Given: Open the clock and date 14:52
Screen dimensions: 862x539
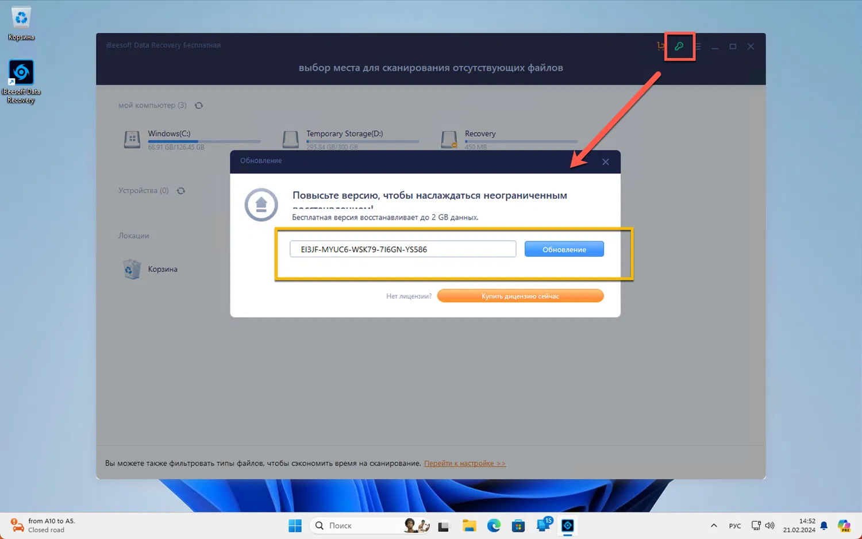Looking at the screenshot, I should pyautogui.click(x=799, y=526).
